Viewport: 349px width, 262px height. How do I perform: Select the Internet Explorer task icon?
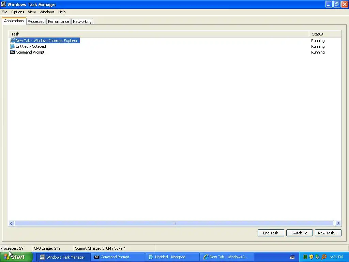[x=13, y=40]
